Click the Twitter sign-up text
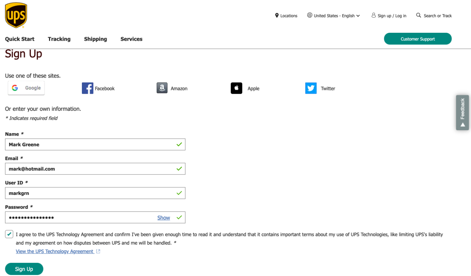 pyautogui.click(x=328, y=89)
